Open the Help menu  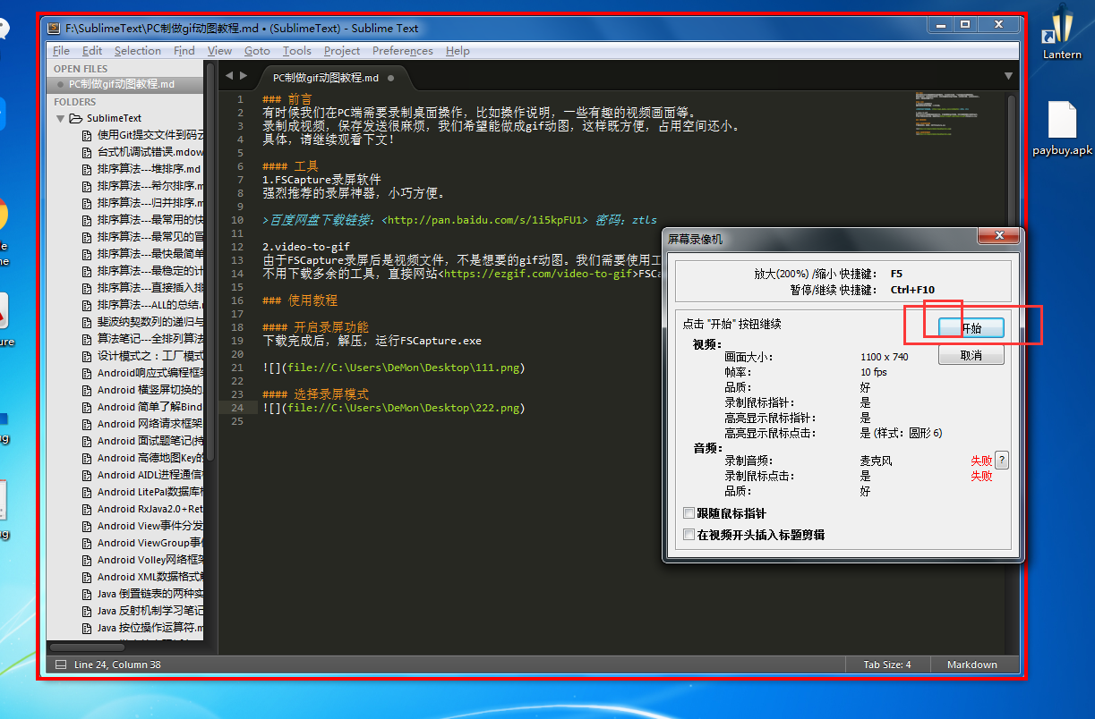(x=458, y=51)
